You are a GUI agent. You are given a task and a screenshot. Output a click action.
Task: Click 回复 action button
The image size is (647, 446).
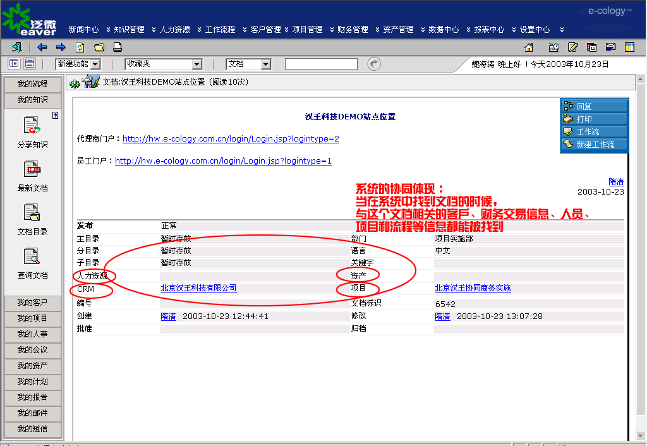click(x=594, y=106)
